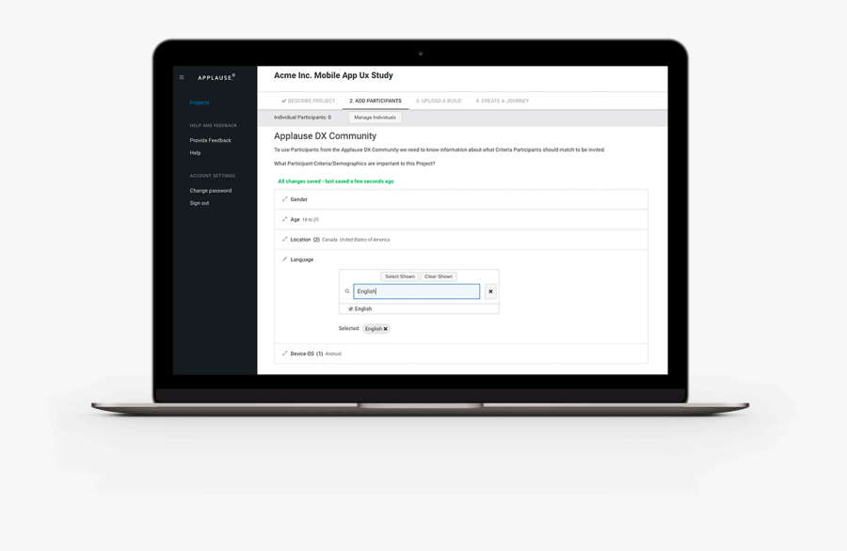Click the Applause logo
The height and width of the screenshot is (551, 847).
(216, 77)
